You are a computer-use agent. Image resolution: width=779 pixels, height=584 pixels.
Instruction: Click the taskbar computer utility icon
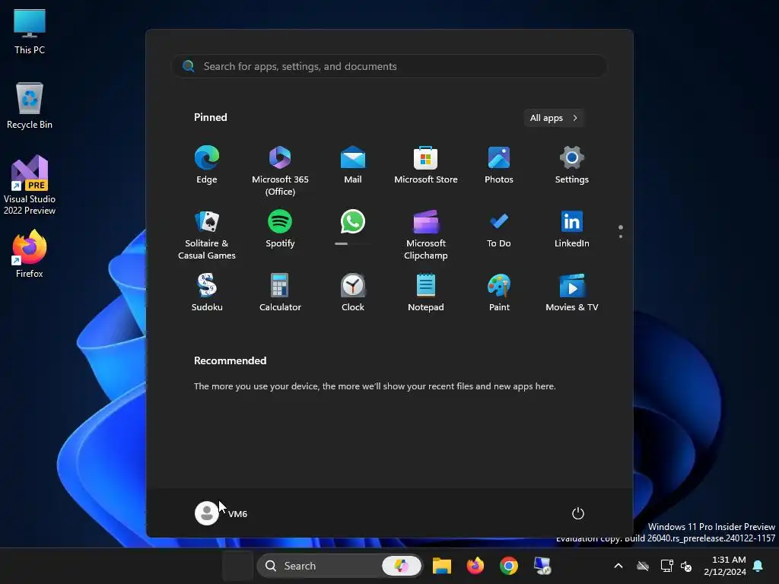coord(542,566)
